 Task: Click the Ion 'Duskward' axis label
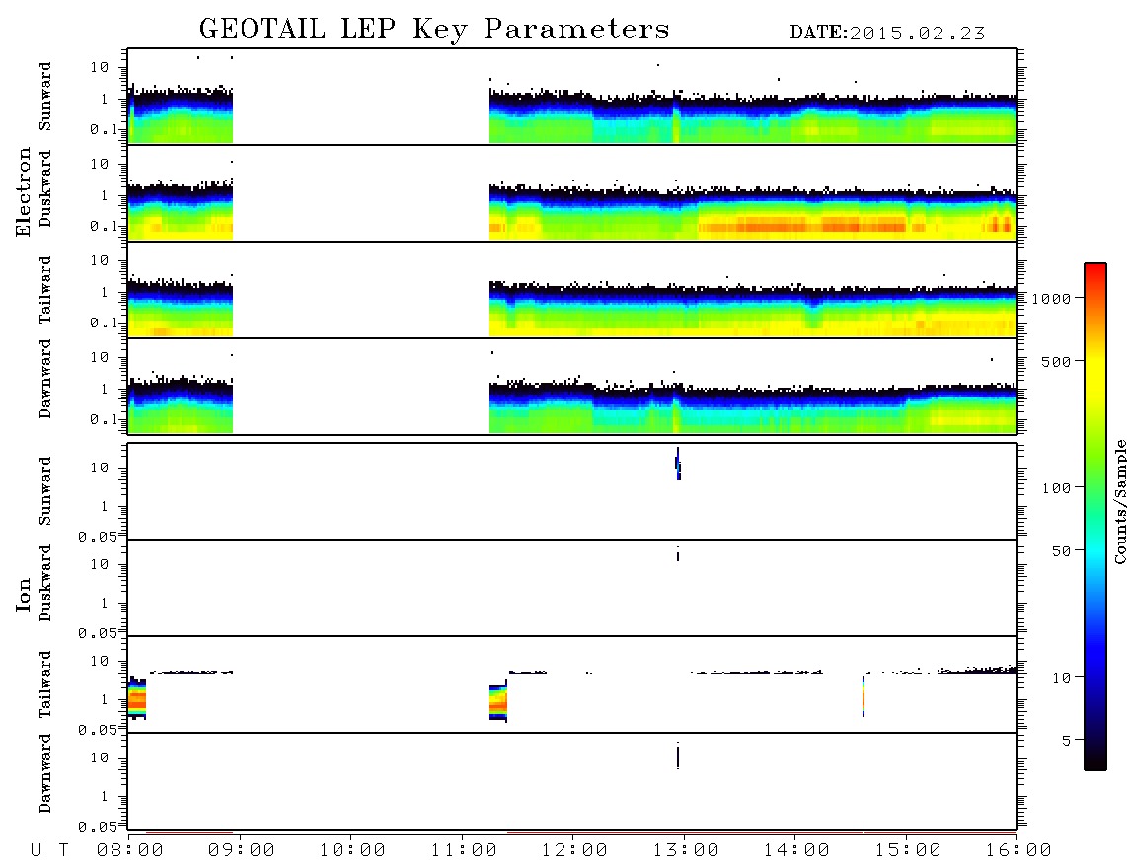click(x=45, y=583)
